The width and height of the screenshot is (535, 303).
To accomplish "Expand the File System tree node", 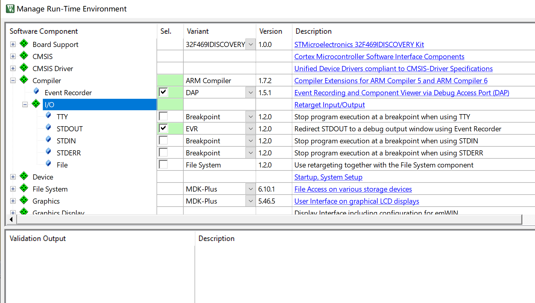I will pyautogui.click(x=13, y=189).
